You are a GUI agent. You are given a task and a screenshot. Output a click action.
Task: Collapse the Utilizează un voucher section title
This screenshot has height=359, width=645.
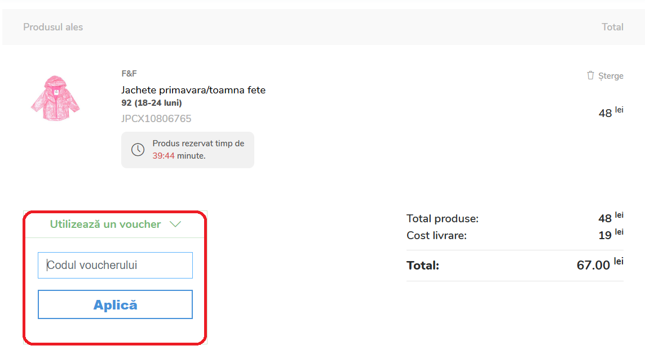tap(105, 224)
